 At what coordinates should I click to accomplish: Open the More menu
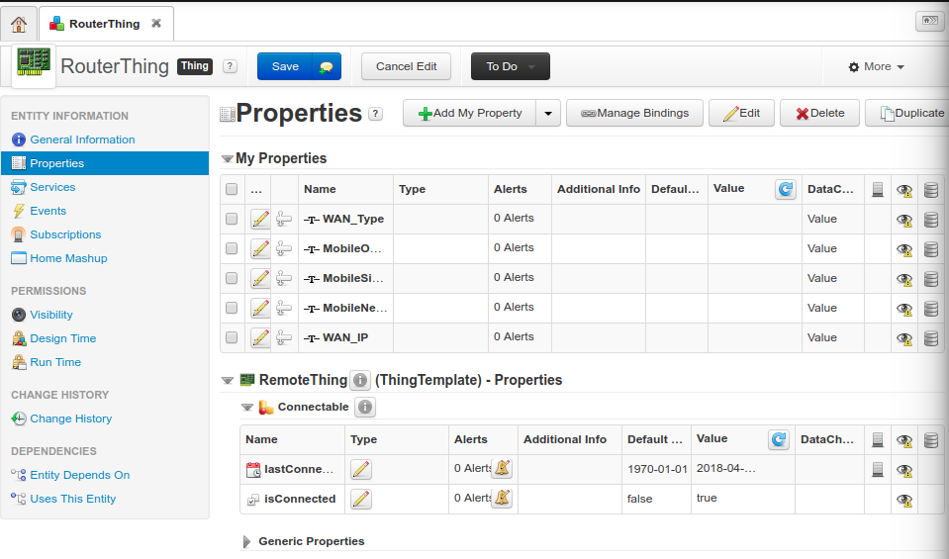(x=877, y=66)
